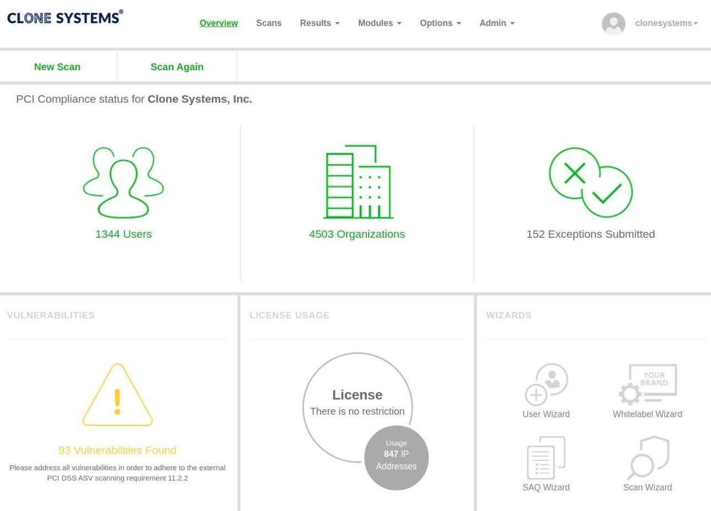Image resolution: width=711 pixels, height=511 pixels.
Task: Open the clonesystems account dropdown
Action: [666, 23]
